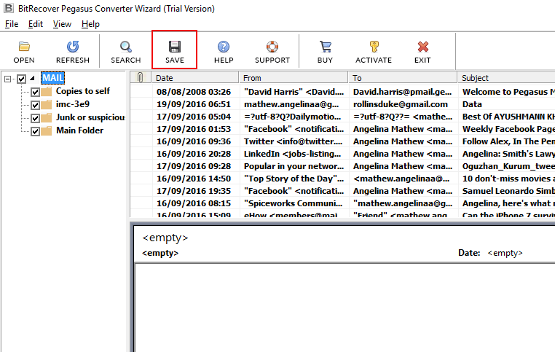The width and height of the screenshot is (555, 352).
Task: Select the email dated 08/08/2008 03:26
Action: point(342,92)
